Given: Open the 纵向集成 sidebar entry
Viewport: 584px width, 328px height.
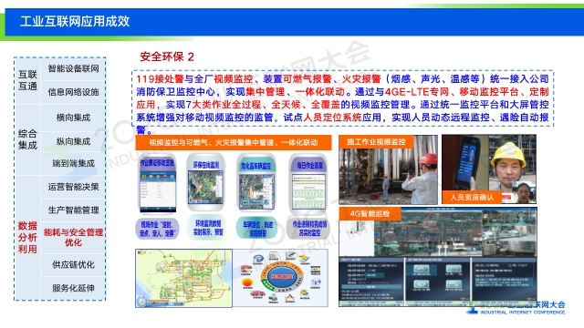Looking at the screenshot, I should click(x=73, y=141).
